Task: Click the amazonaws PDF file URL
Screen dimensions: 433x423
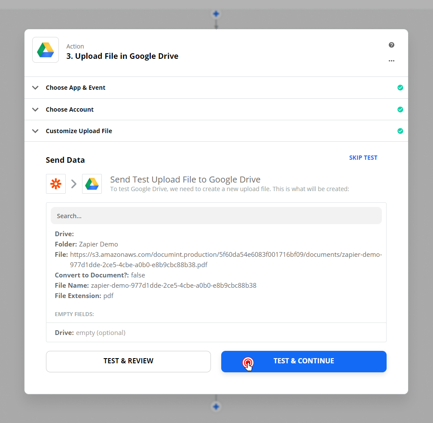Action: (x=226, y=259)
